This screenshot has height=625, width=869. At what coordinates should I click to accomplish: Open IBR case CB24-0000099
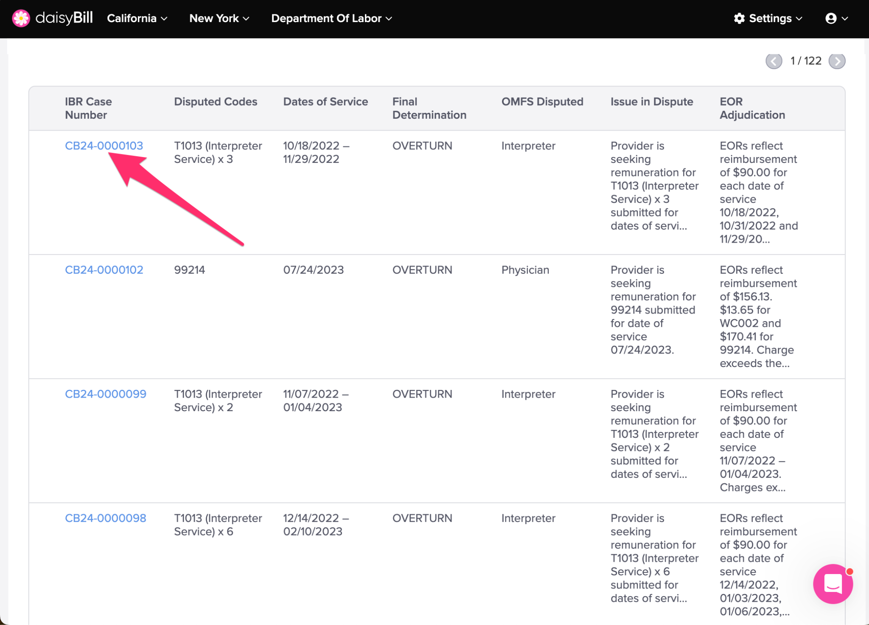tap(106, 394)
